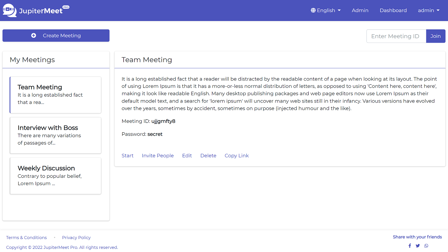Click the globe icon beside English
Screen dimensions: 448x252
click(x=313, y=10)
